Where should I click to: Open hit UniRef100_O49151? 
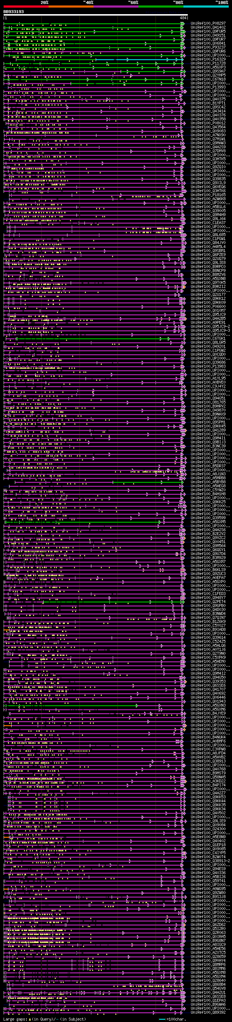pyautogui.click(x=208, y=35)
